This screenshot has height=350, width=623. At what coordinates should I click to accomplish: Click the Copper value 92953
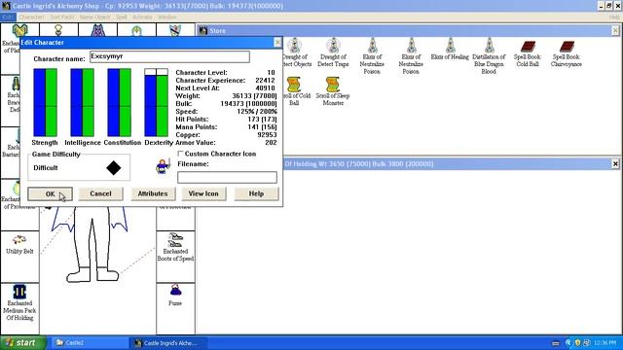[267, 135]
